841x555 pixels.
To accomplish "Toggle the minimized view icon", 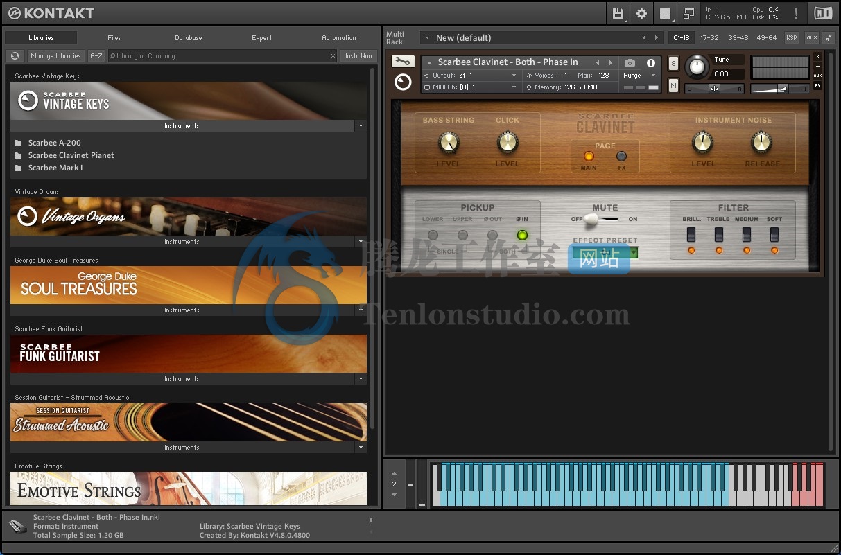I will point(688,13).
